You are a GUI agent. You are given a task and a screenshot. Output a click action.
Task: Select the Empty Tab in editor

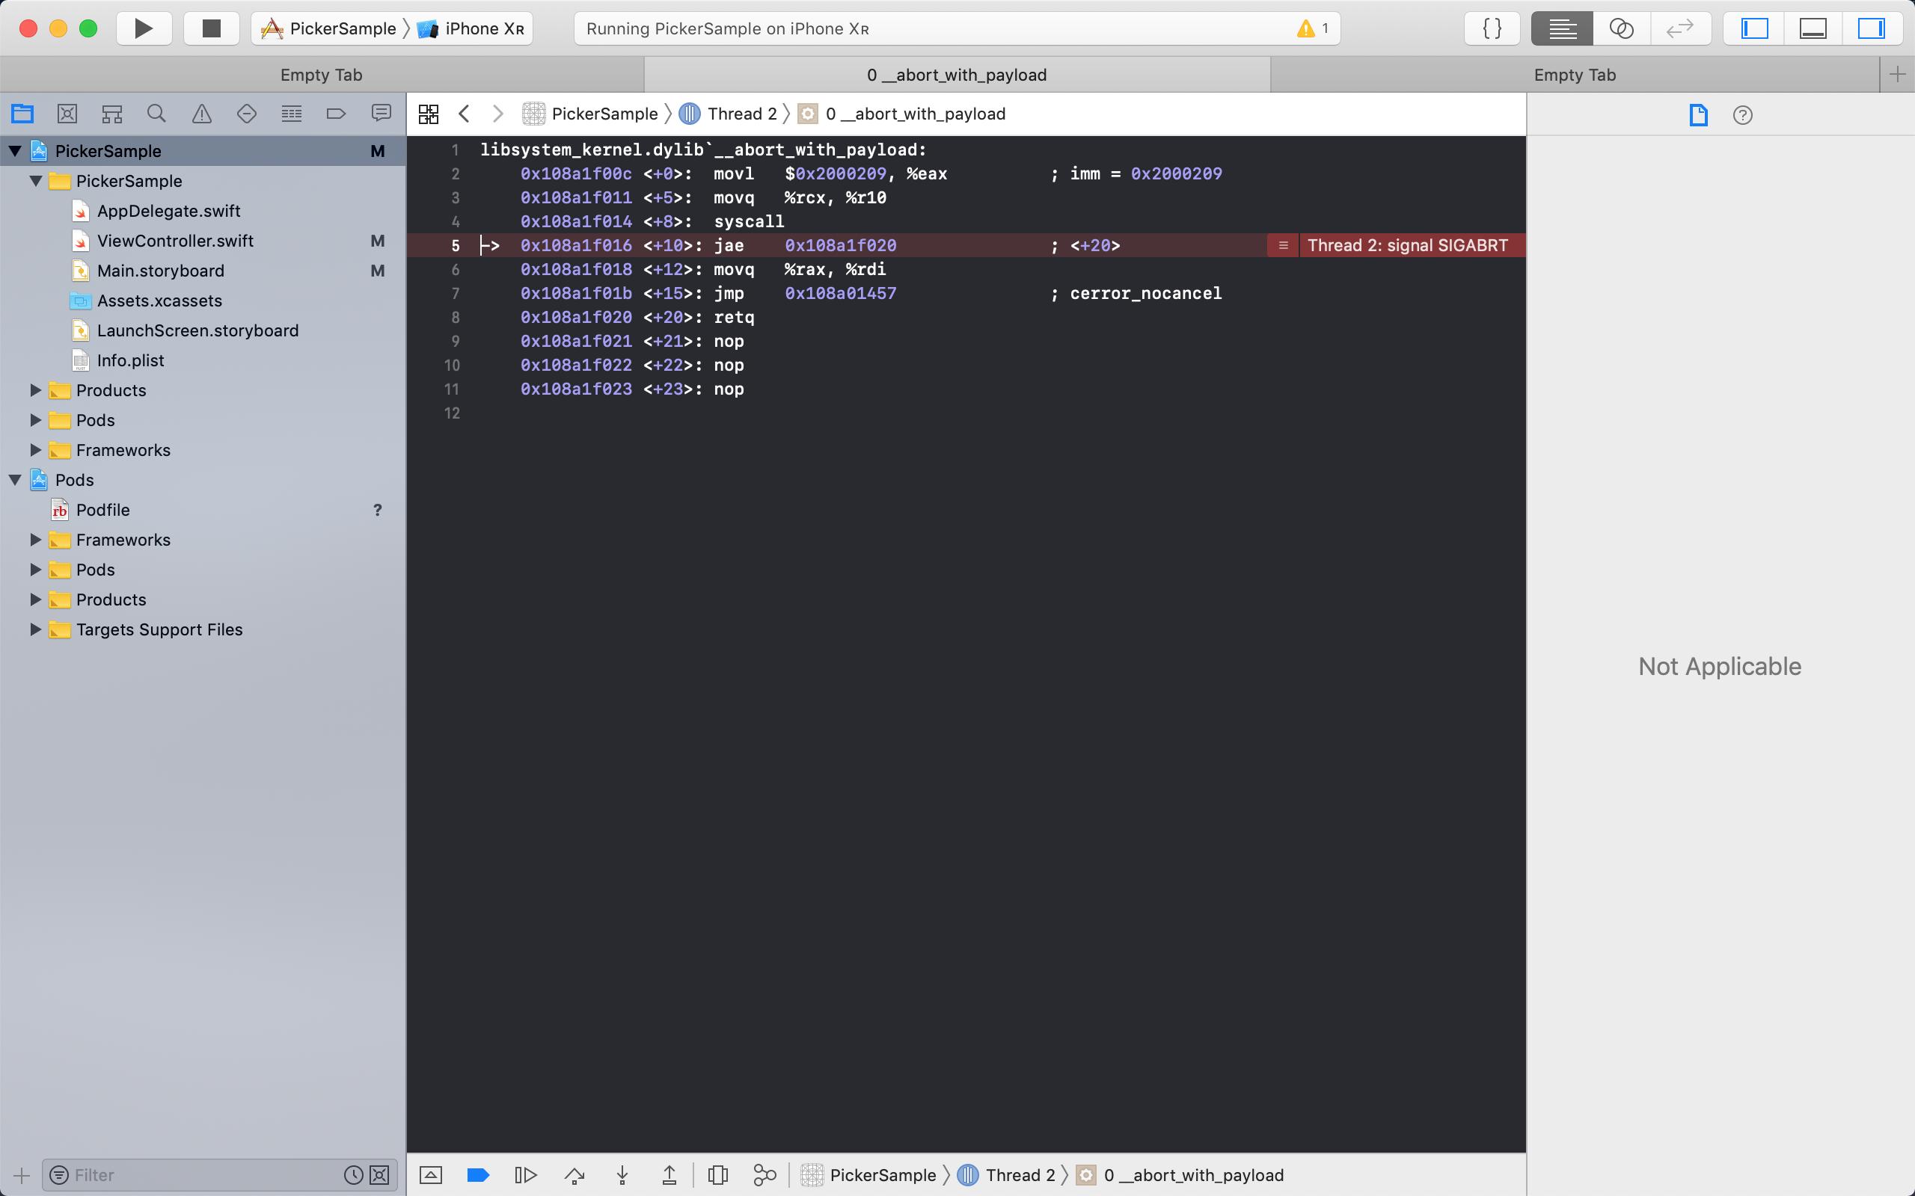click(320, 75)
